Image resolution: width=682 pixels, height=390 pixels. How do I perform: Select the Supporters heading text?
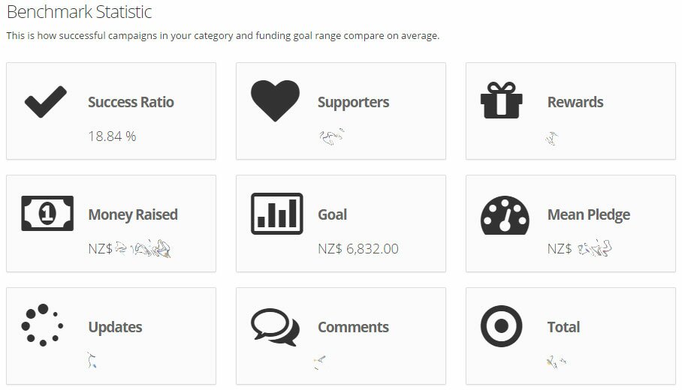tap(353, 103)
